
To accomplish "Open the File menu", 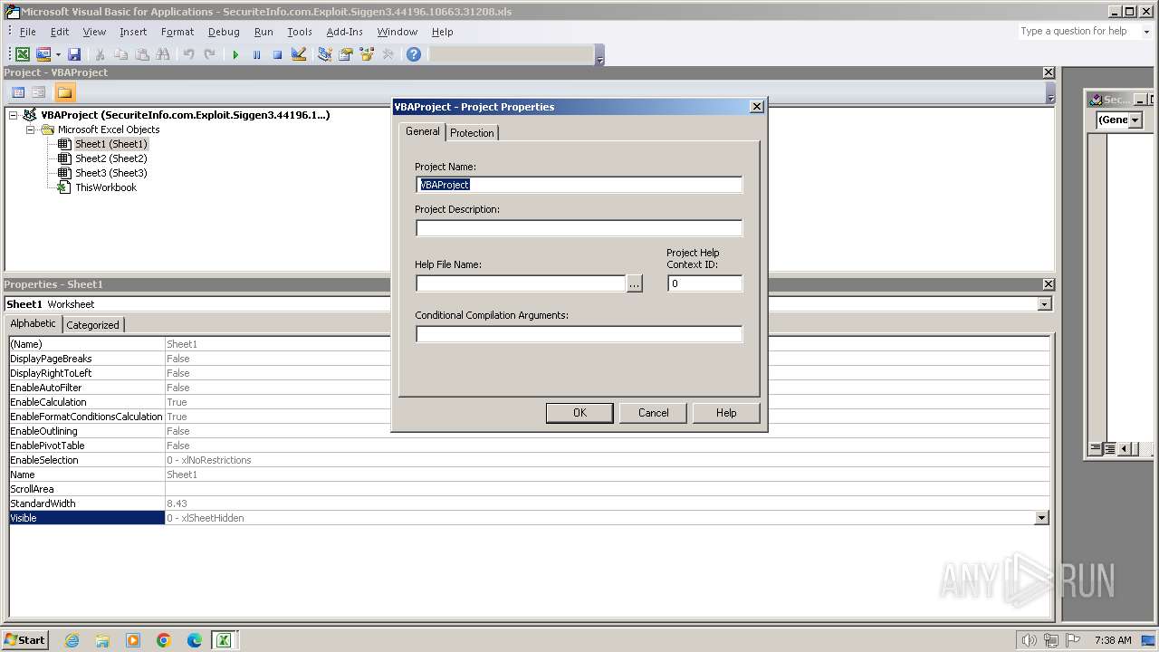I will tap(27, 32).
